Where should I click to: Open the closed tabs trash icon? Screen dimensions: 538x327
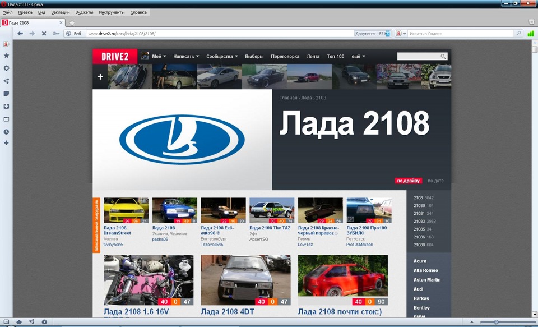click(x=531, y=21)
